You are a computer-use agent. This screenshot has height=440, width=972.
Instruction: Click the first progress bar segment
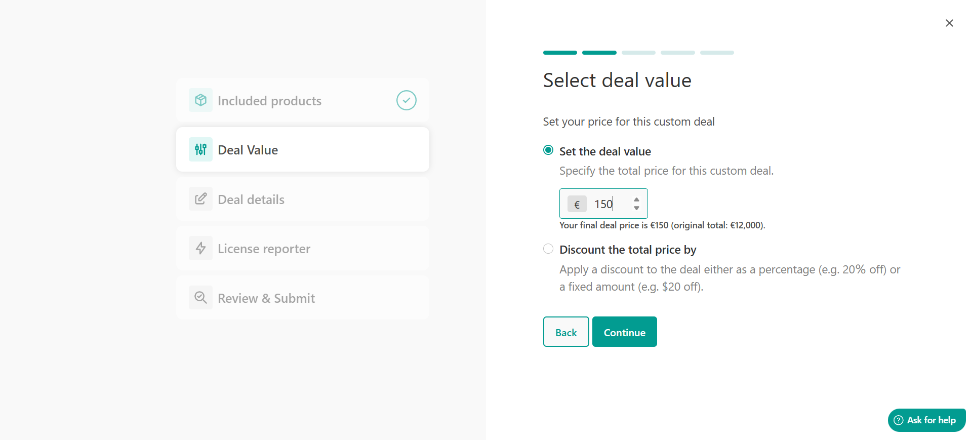pos(560,53)
